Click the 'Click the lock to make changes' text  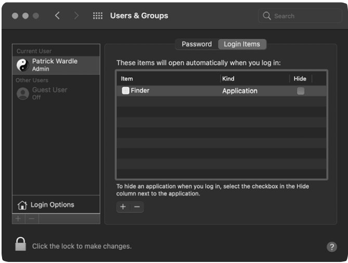82,246
